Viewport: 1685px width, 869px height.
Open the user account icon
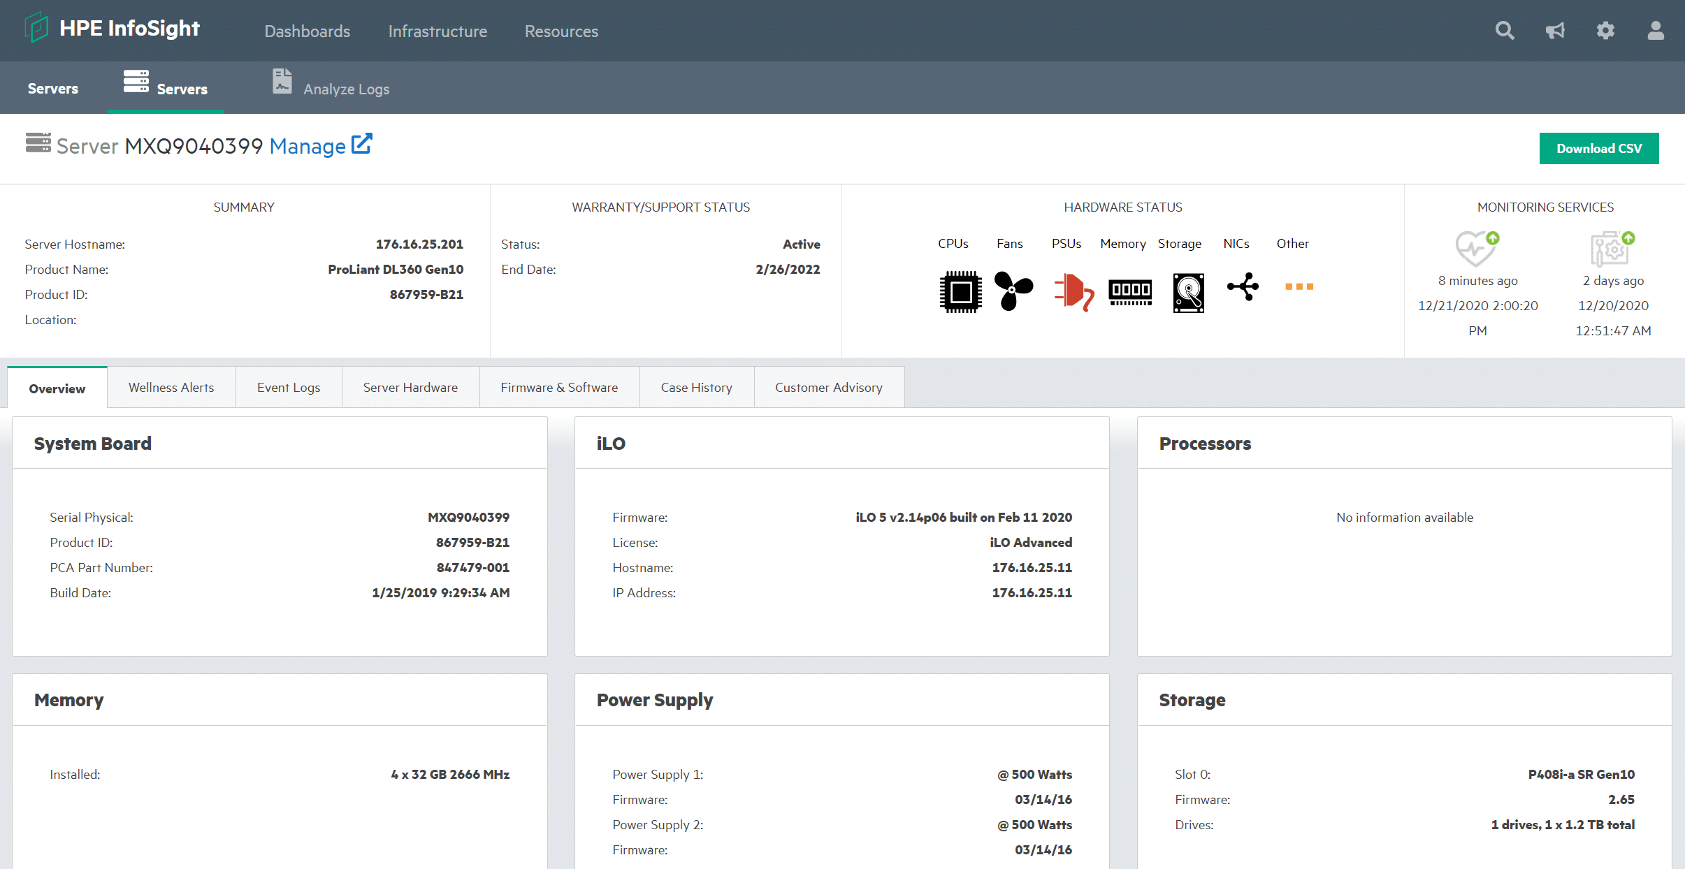(x=1656, y=31)
